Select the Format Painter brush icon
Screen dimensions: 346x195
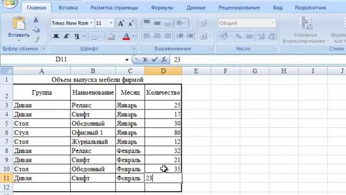36,39
